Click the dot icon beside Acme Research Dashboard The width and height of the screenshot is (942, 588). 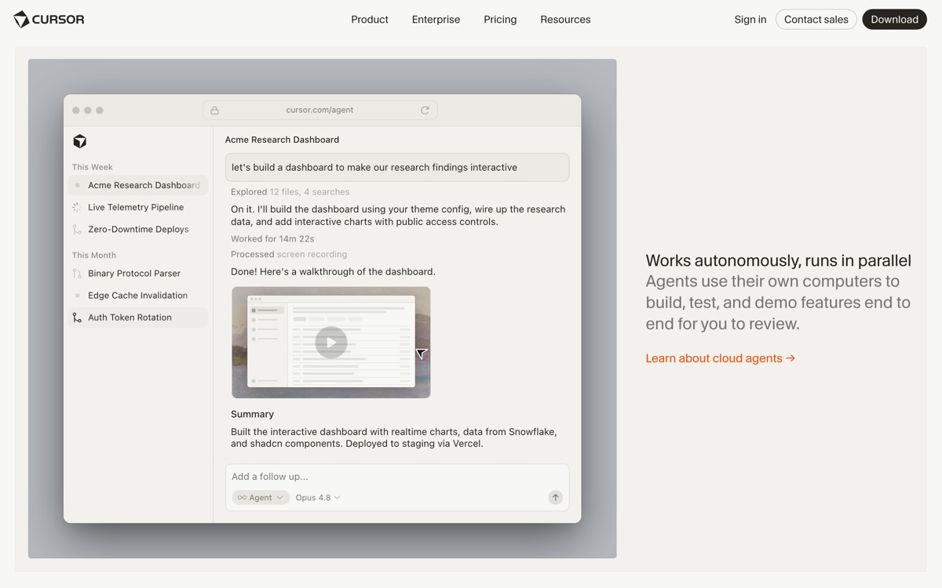pos(77,186)
